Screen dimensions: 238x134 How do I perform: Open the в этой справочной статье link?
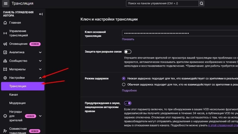coord(223,125)
